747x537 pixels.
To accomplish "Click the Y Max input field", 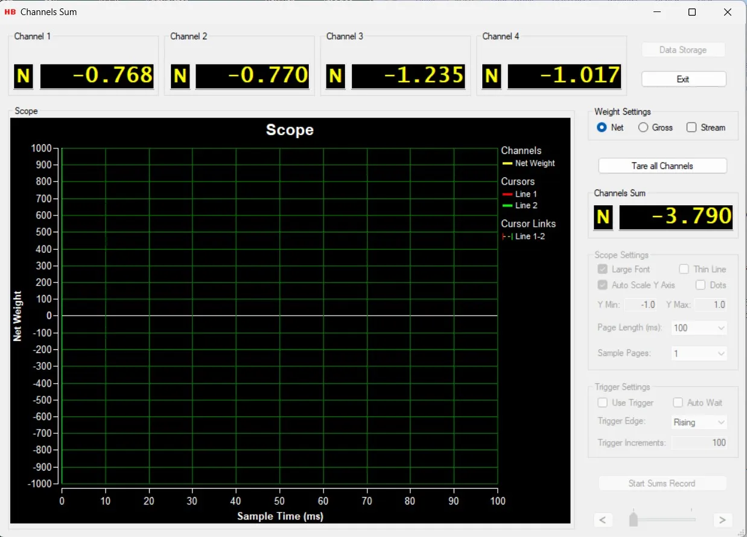I will coord(710,305).
